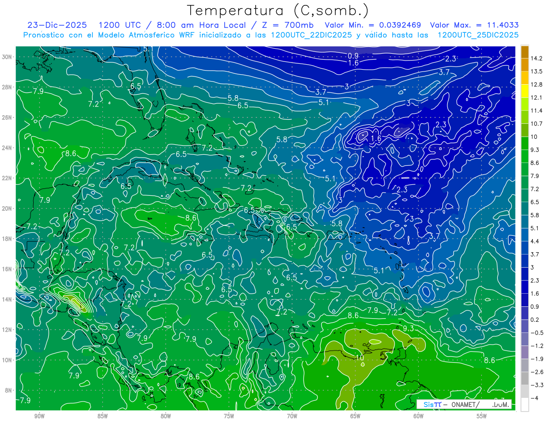Click the dark orange legend swatch above 14.2

525,52
